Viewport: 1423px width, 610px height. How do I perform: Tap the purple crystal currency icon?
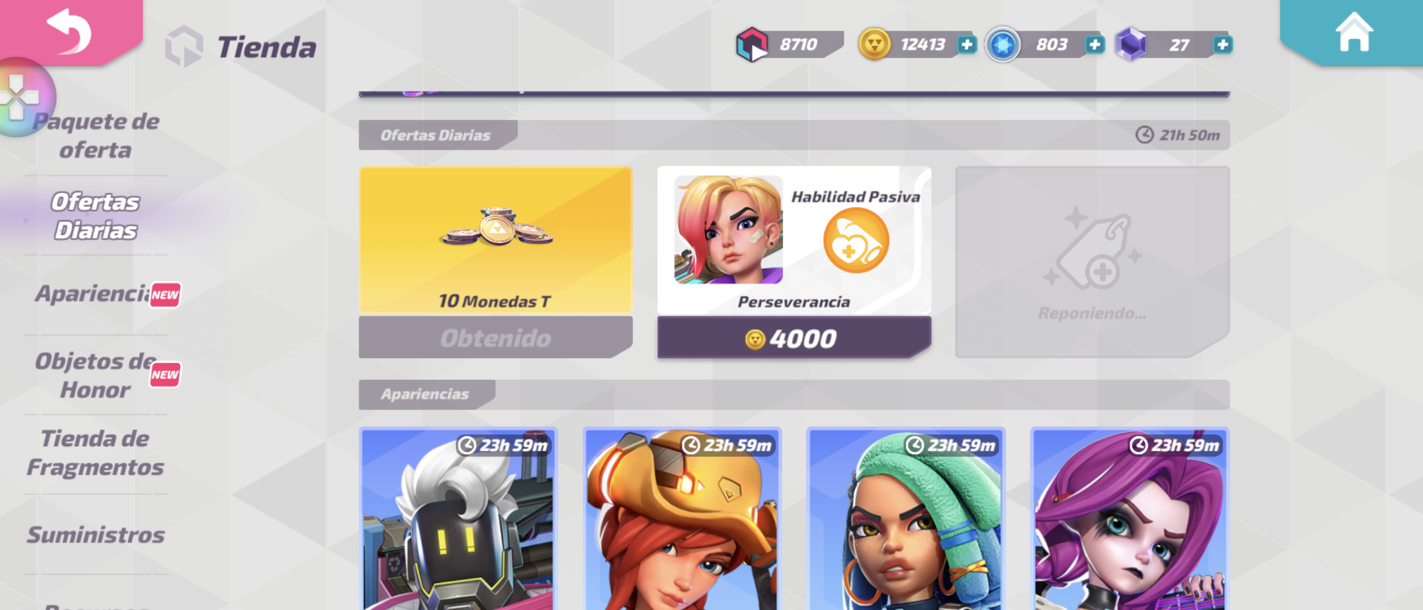(1131, 45)
